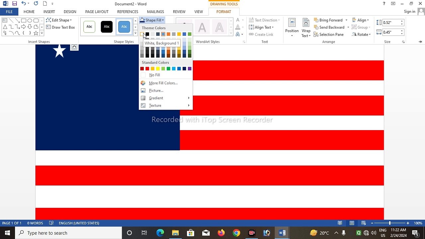Switch to Web Layout view in status bar

[364, 223]
